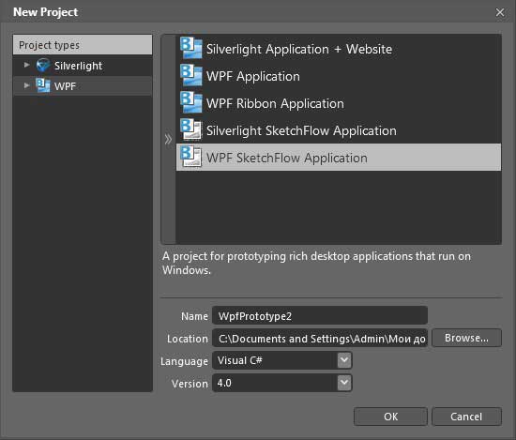Screen dimensions: 516x440
Task: Click the Location path input field
Action: pos(320,339)
